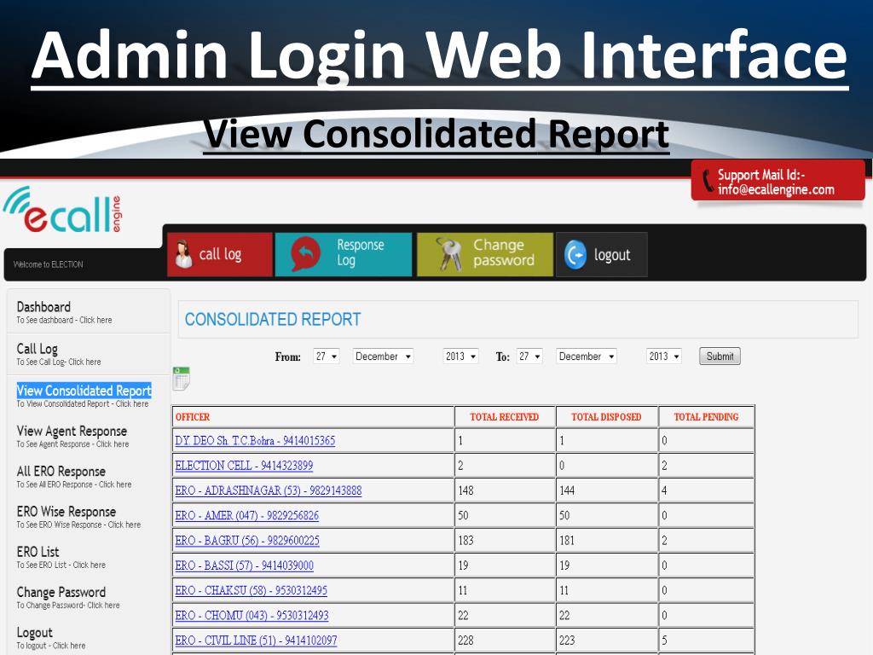873x655 pixels.
Task: Click the ecall engine logo
Action: click(x=62, y=210)
